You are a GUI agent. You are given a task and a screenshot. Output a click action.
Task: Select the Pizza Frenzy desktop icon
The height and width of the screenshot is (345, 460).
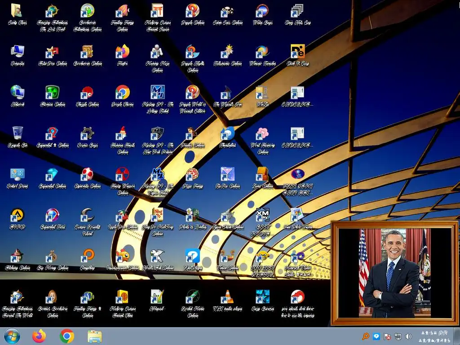pos(192,177)
